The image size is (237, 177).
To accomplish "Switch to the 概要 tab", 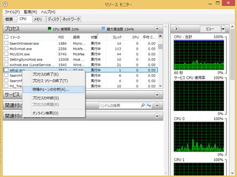I will pos(9,19).
